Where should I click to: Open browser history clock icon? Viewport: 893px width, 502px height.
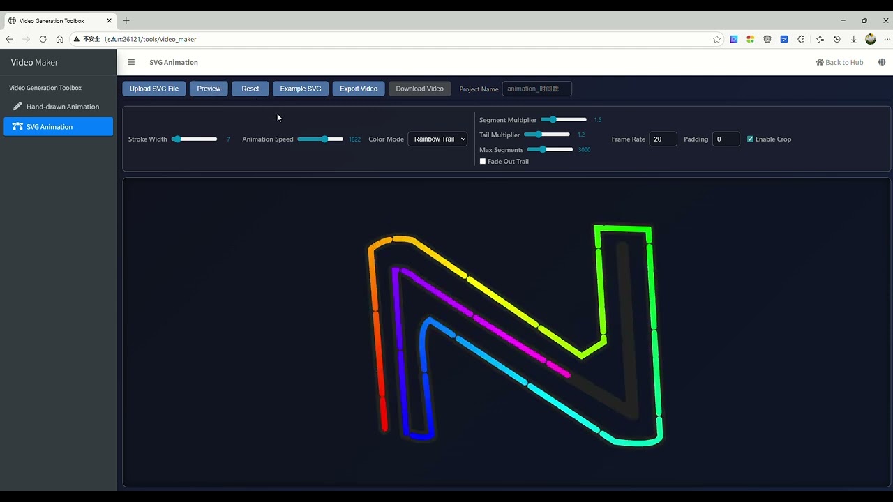836,39
